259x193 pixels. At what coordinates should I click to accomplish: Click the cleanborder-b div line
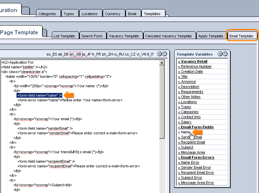[x=24, y=72]
